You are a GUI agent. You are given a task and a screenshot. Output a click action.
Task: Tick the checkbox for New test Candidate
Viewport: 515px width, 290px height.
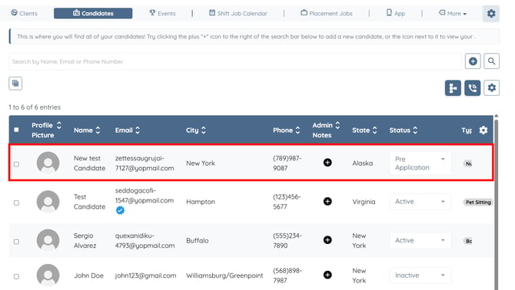pyautogui.click(x=16, y=164)
